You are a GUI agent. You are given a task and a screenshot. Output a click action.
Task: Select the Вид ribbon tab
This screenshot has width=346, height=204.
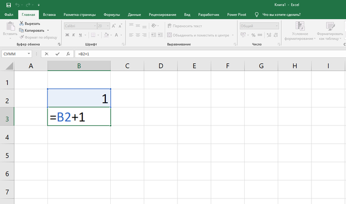coord(187,14)
